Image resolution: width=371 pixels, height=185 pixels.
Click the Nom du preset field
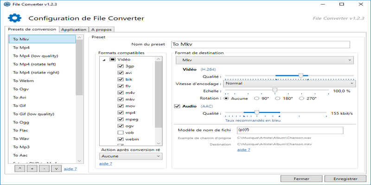click(x=261, y=44)
